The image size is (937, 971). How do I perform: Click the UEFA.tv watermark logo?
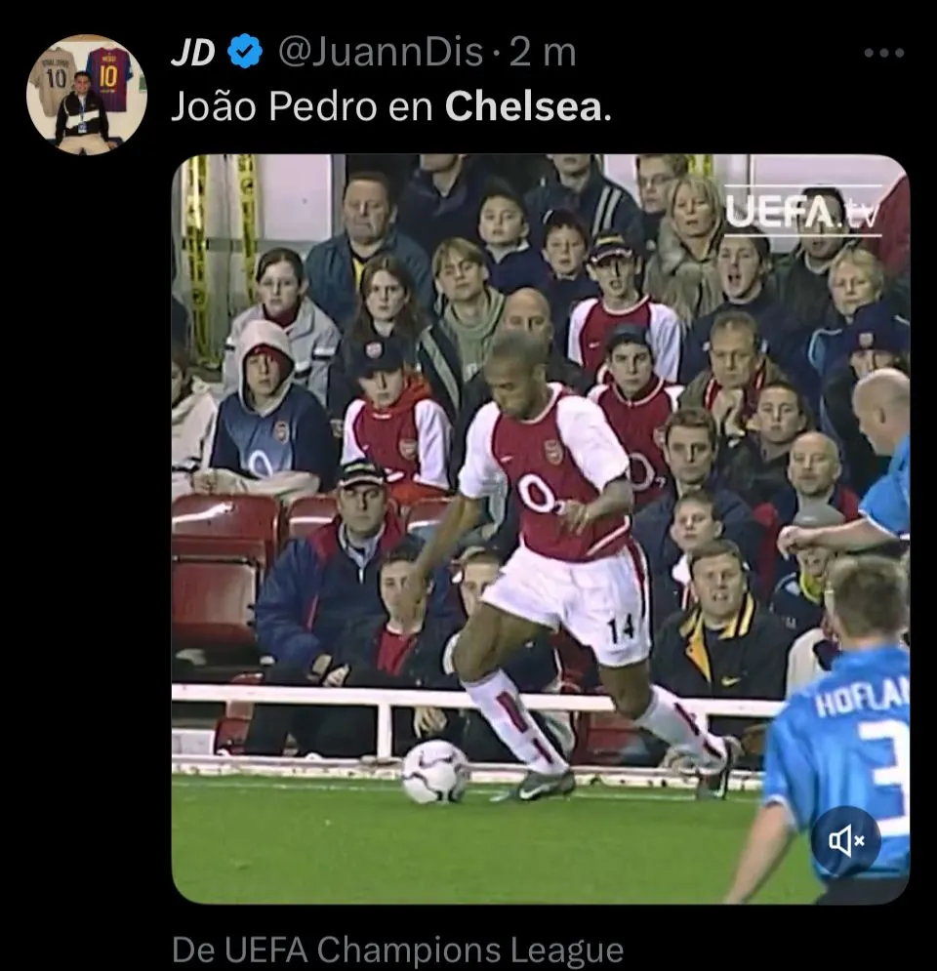pyautogui.click(x=802, y=212)
